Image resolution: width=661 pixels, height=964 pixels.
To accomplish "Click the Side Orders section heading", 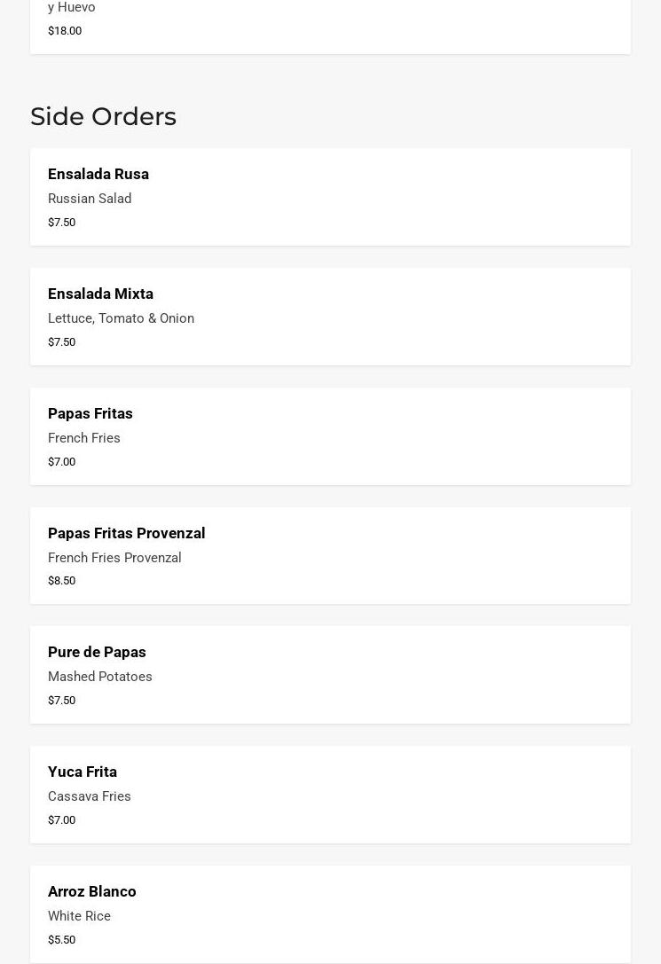I will pyautogui.click(x=103, y=116).
